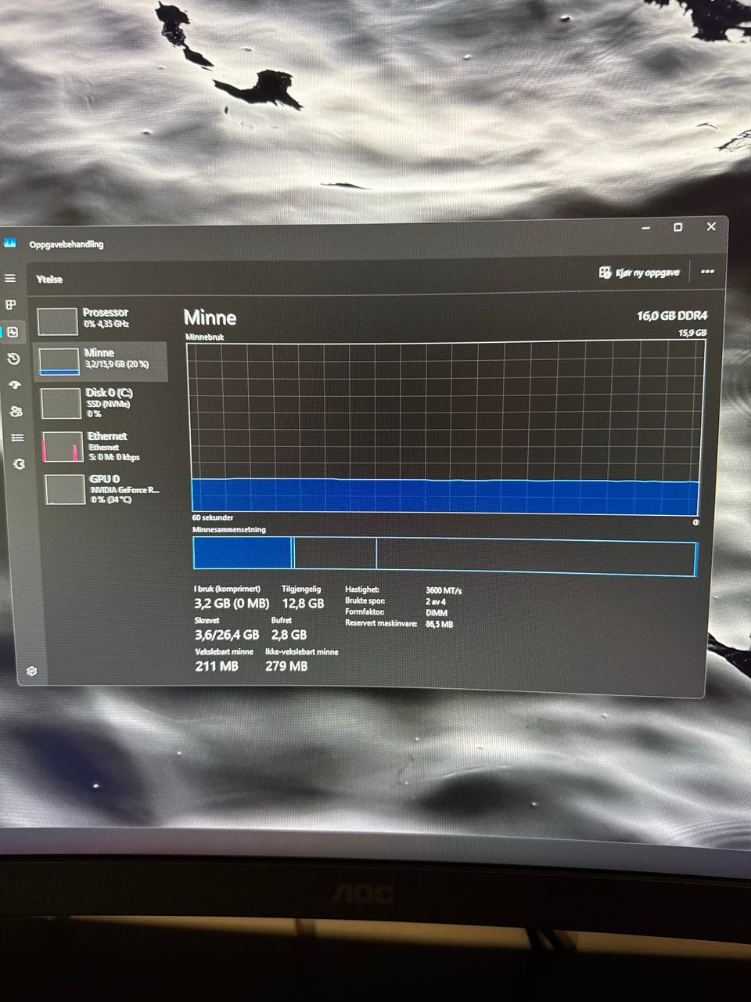This screenshot has width=751, height=1002.
Task: Click the 60 sekunder graph label
Action: (213, 517)
